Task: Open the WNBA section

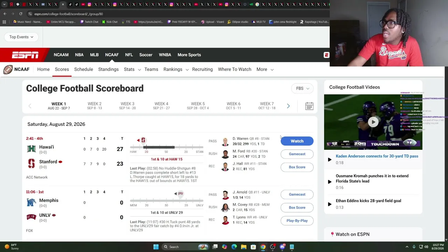Action: 165,55
